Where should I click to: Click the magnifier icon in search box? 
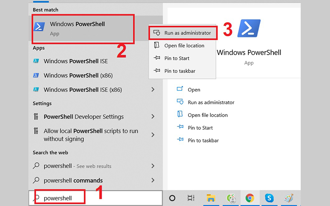coord(36,198)
